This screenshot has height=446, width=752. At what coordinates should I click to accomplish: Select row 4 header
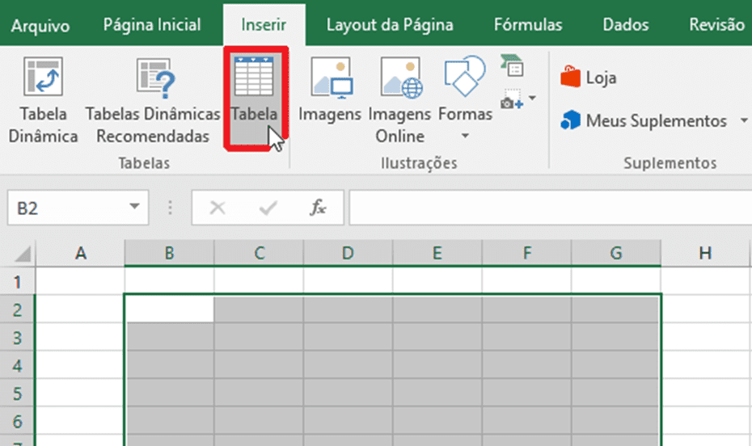click(x=17, y=365)
